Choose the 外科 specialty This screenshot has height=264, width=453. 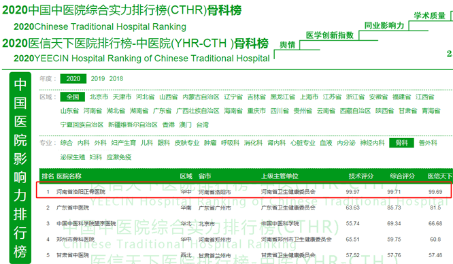click(101, 143)
